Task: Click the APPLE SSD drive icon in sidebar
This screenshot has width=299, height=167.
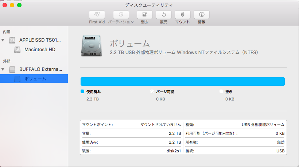Action: click(x=13, y=40)
